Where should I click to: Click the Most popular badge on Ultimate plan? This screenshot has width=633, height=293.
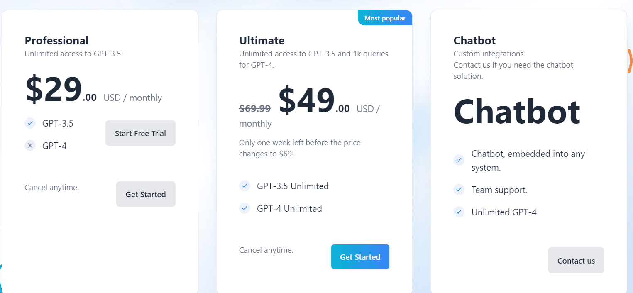coord(384,17)
